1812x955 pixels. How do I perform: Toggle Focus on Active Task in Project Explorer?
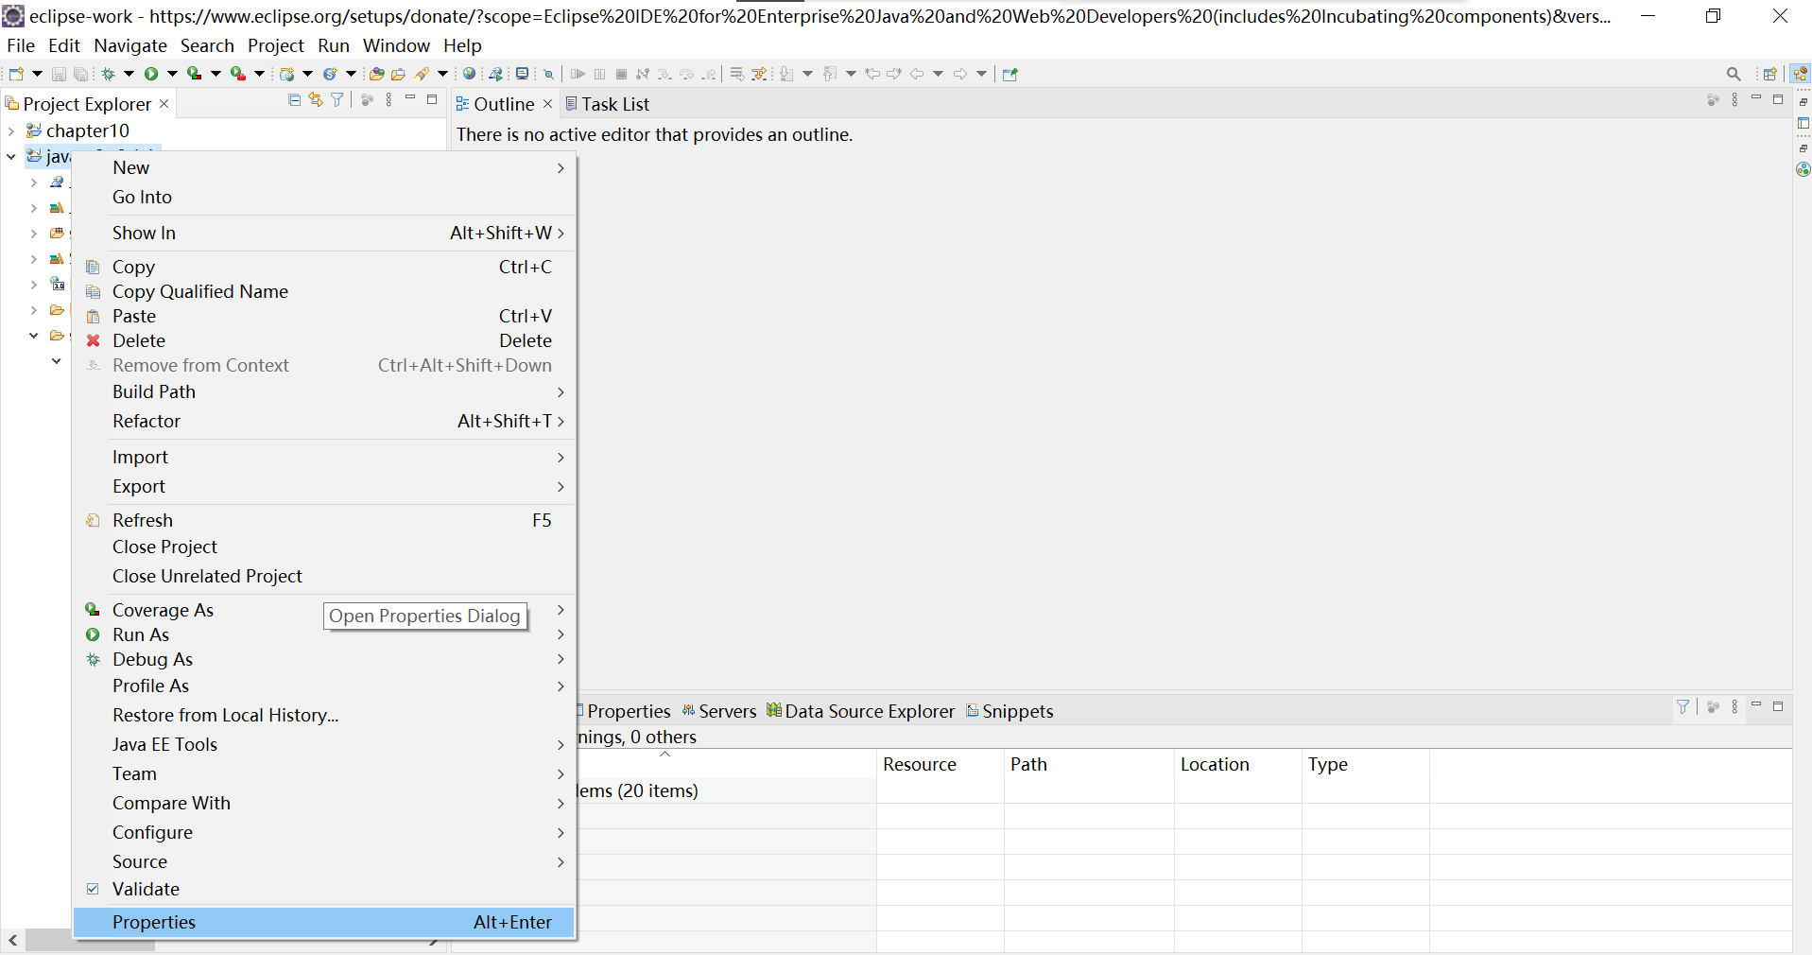coord(367,100)
